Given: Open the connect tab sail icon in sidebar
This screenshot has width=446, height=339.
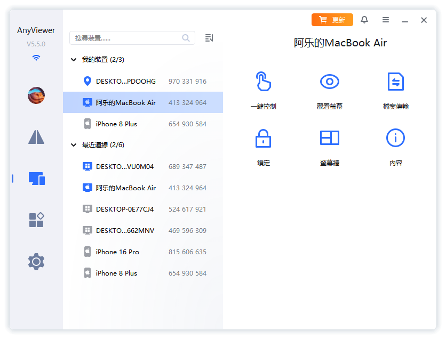Looking at the screenshot, I should (x=36, y=137).
